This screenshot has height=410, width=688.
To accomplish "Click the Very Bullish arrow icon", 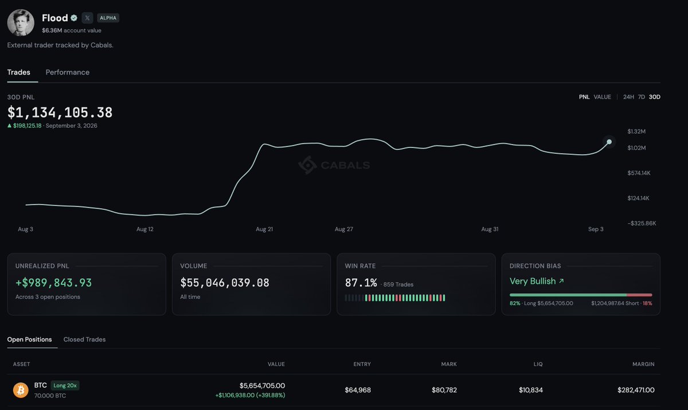I will [x=561, y=281].
